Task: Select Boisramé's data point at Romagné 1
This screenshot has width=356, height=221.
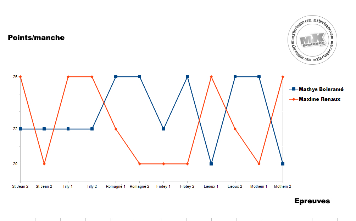Action: coord(116,77)
